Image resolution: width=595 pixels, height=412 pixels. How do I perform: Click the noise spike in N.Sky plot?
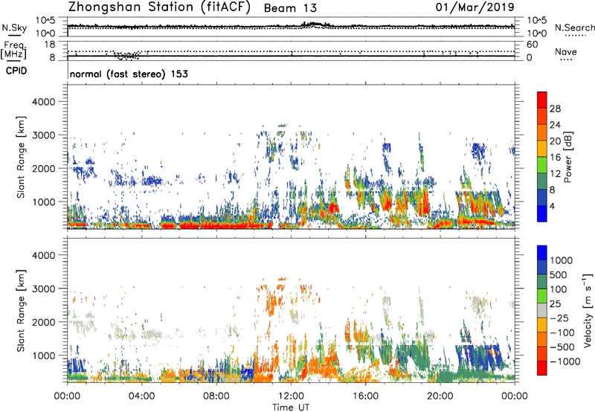tap(314, 25)
